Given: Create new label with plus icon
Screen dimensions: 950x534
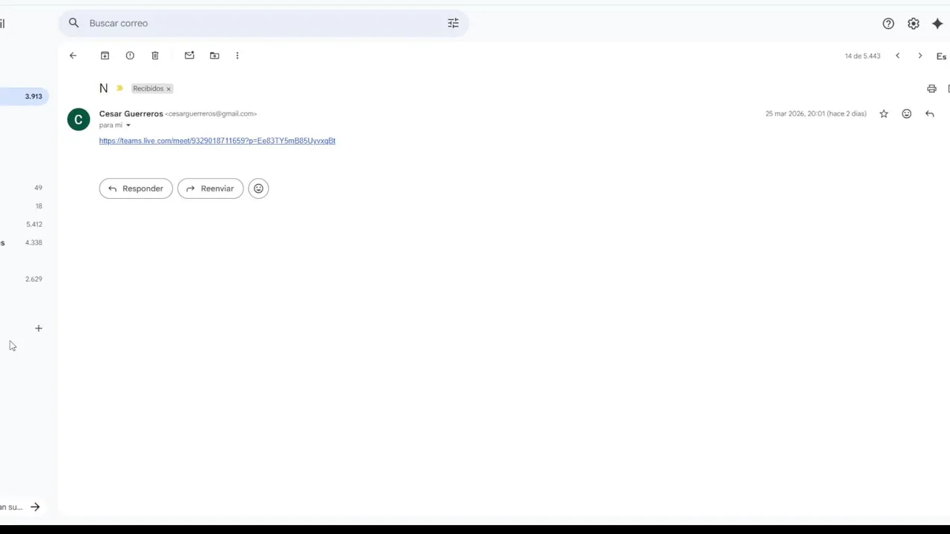Looking at the screenshot, I should click(39, 328).
